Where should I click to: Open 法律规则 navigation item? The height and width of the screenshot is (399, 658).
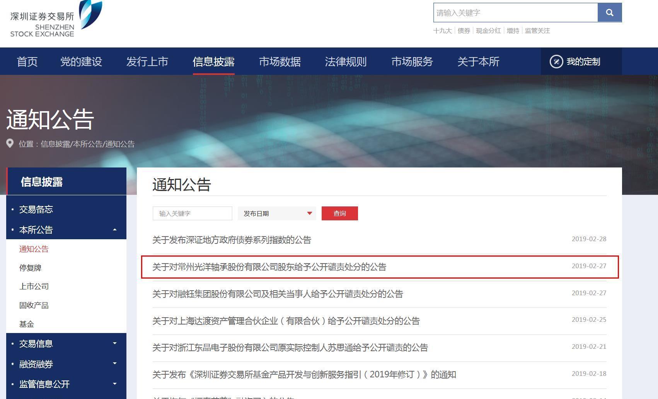coord(346,62)
